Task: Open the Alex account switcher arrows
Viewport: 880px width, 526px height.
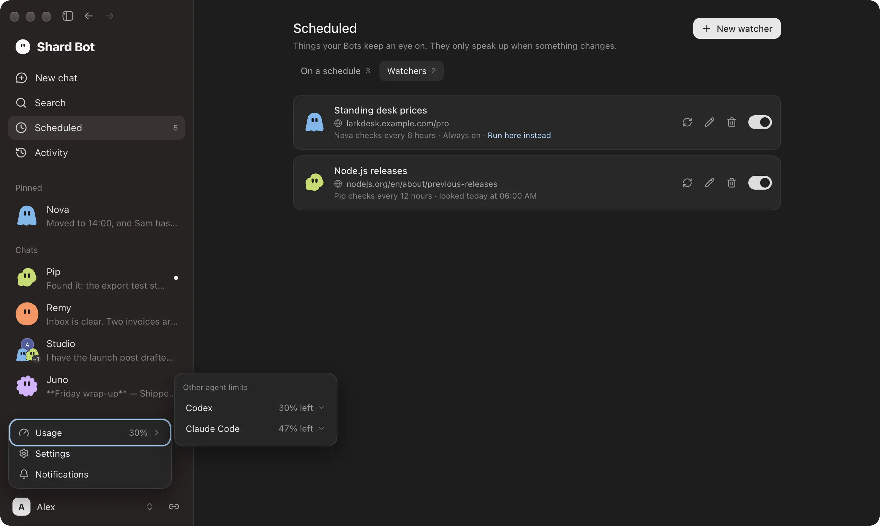Action: pyautogui.click(x=150, y=507)
